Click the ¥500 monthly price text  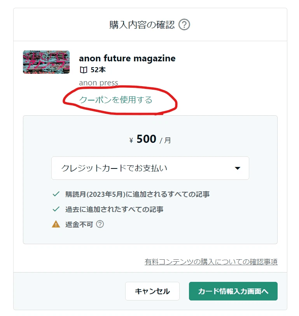(150, 139)
